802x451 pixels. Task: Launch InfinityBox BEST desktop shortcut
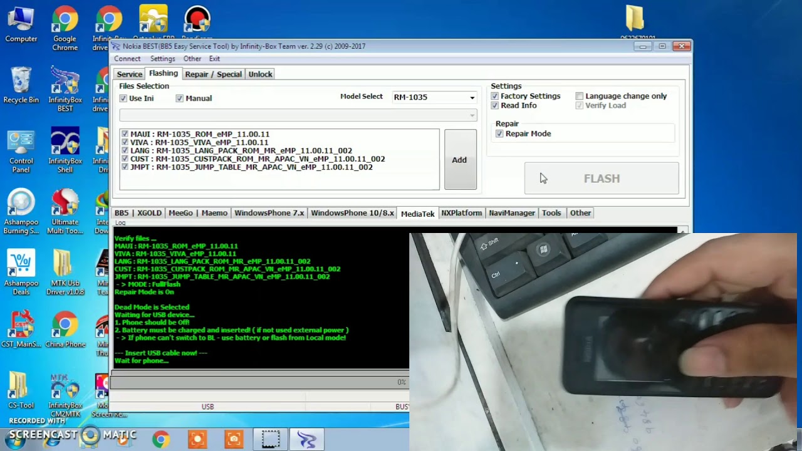tap(65, 90)
